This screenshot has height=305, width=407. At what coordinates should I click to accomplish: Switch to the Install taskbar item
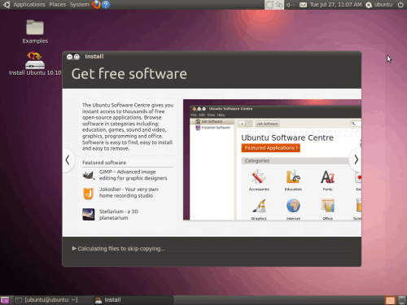pos(133,300)
